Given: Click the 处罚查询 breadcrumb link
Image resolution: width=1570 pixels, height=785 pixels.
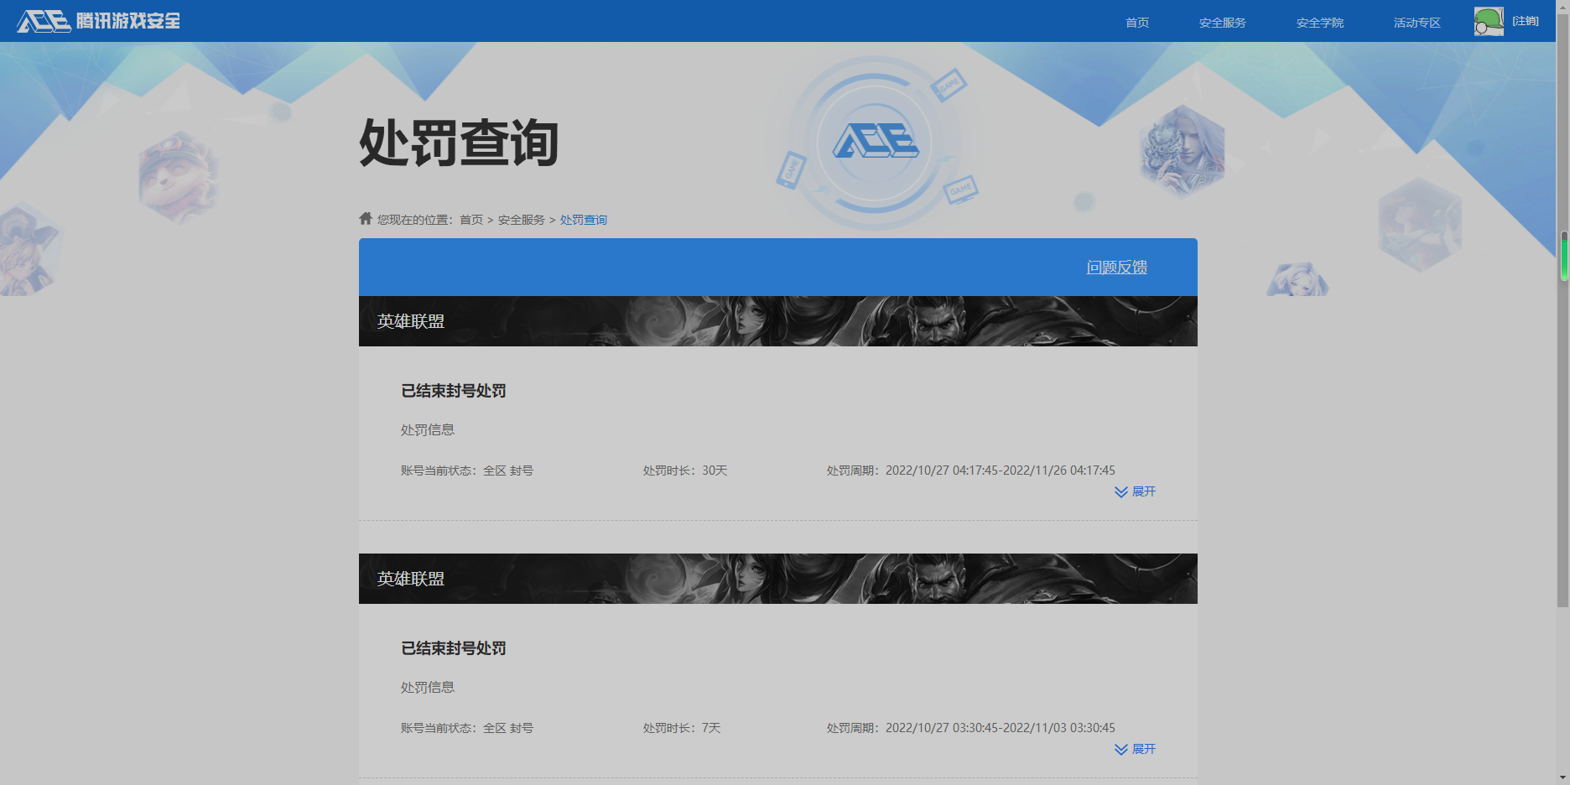Looking at the screenshot, I should click(x=584, y=220).
